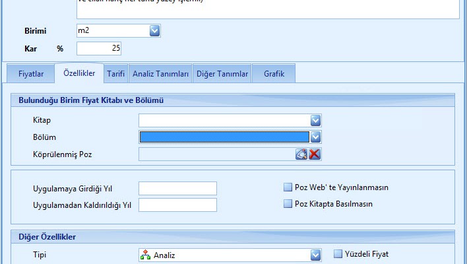Image resolution: width=467 pixels, height=264 pixels.
Task: Expand the Kitap dropdown list
Action: click(315, 120)
